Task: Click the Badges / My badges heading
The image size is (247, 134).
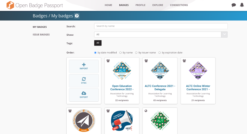Action: (53, 16)
